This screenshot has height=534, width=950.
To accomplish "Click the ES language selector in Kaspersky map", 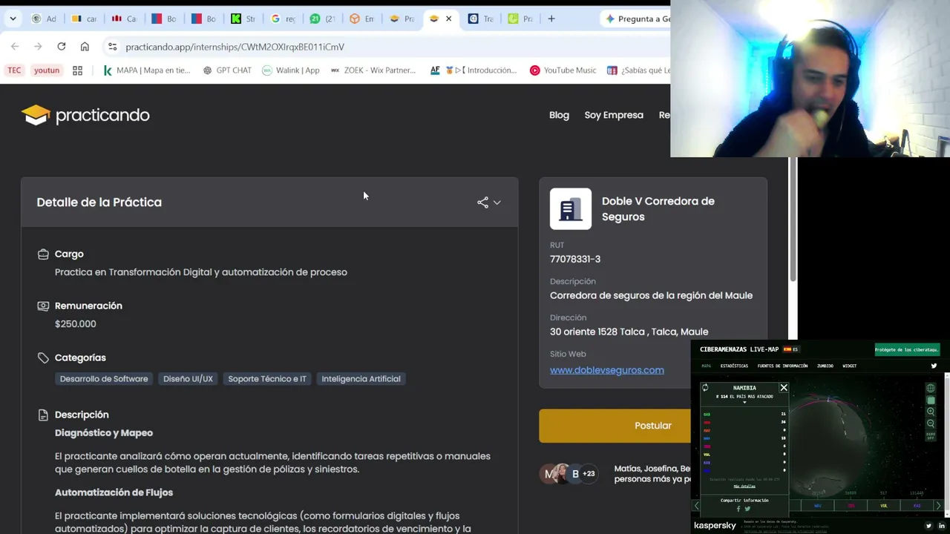I will tap(790, 349).
